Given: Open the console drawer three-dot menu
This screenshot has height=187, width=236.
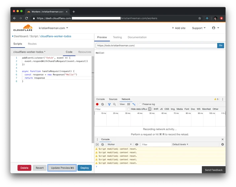Looking at the screenshot, I should coord(97,139).
